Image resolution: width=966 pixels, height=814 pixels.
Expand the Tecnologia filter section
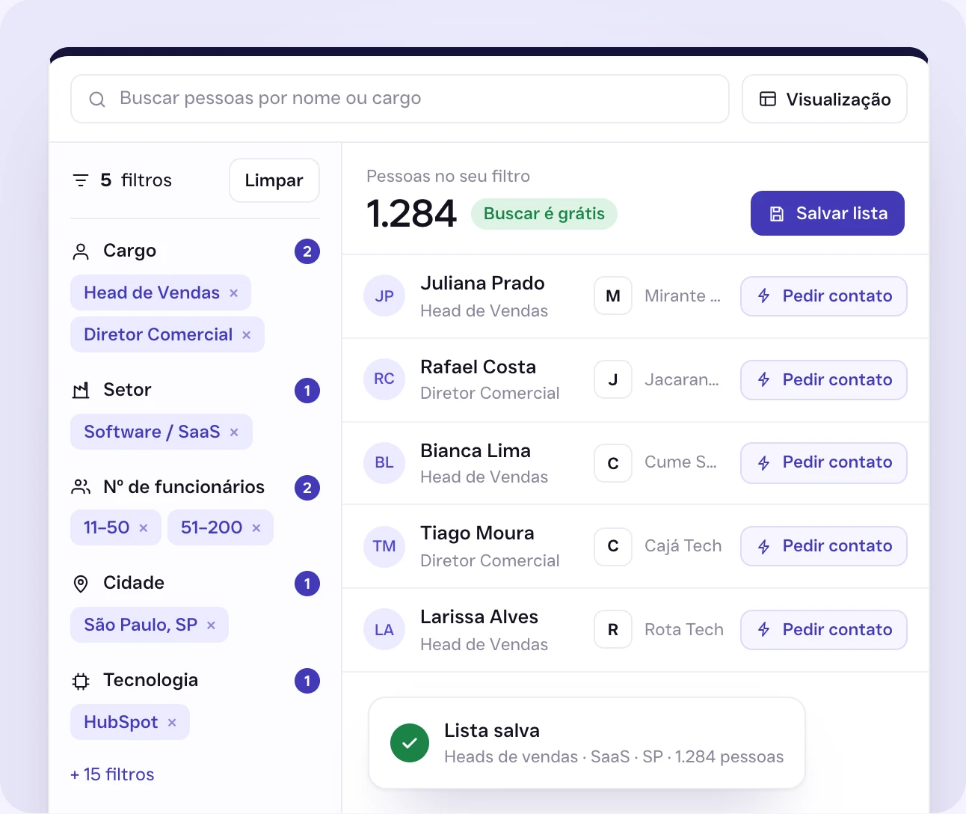195,681
